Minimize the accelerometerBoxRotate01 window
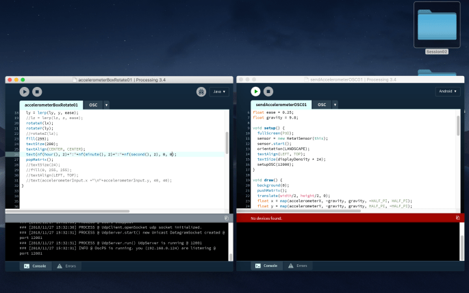 pyautogui.click(x=16, y=80)
